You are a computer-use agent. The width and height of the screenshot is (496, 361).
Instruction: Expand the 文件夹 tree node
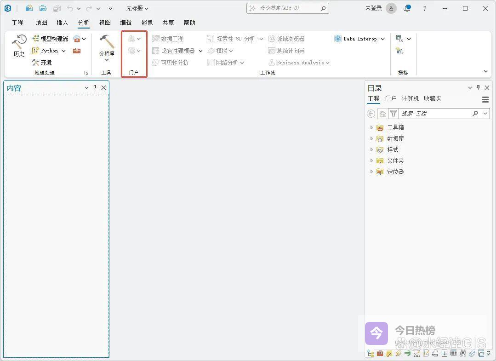coord(371,160)
